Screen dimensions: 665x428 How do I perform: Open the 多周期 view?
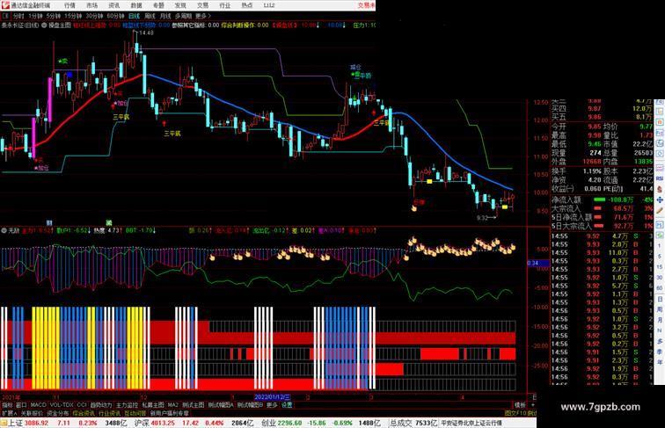tap(183, 16)
